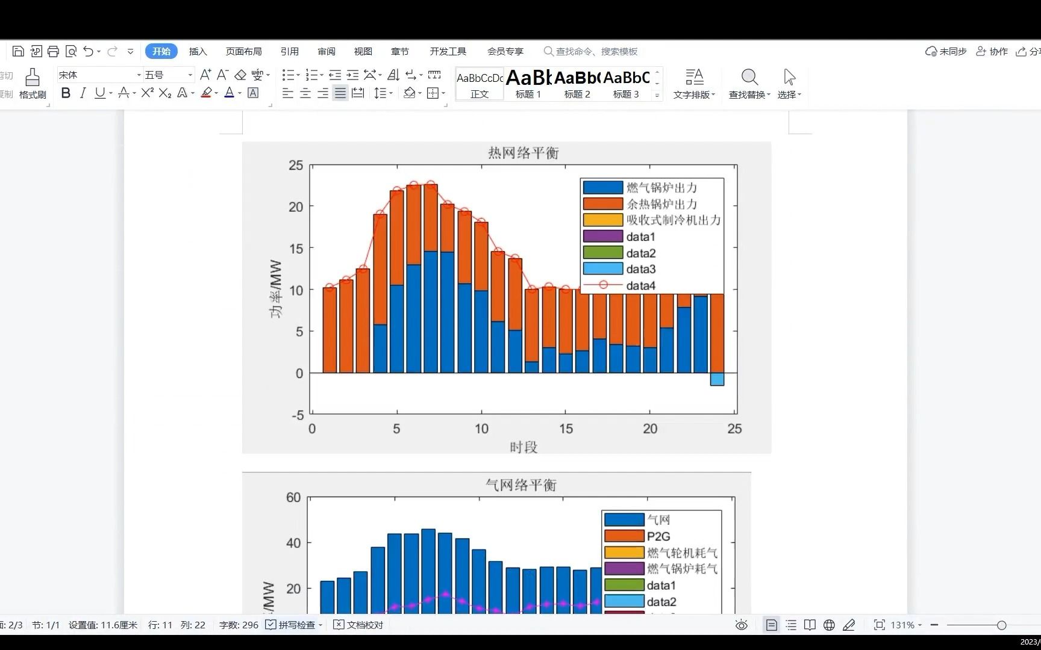
Task: Open Print Preview from quick access toolbar
Action: coord(70,51)
